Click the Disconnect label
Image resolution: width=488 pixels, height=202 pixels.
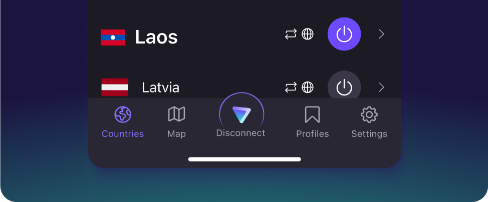(x=240, y=133)
